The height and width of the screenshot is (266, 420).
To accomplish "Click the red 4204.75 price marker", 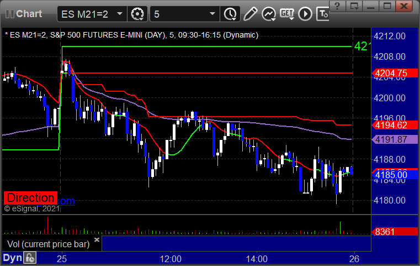I will point(395,73).
